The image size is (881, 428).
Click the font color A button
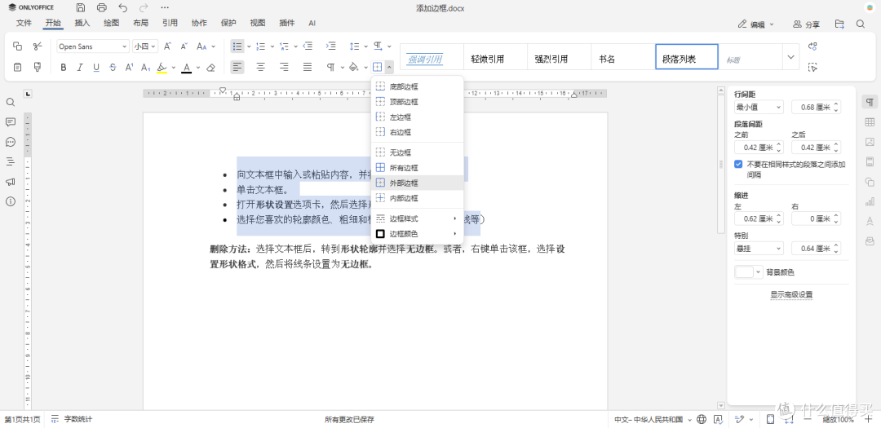coord(187,68)
